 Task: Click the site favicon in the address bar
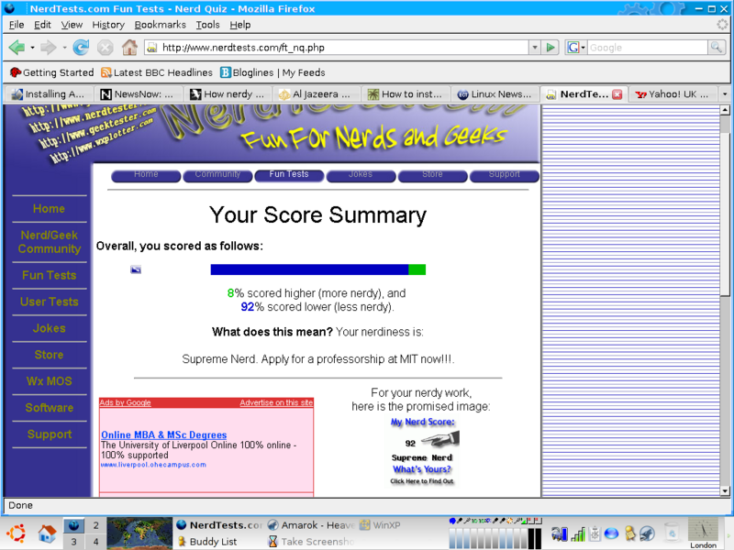pos(151,48)
